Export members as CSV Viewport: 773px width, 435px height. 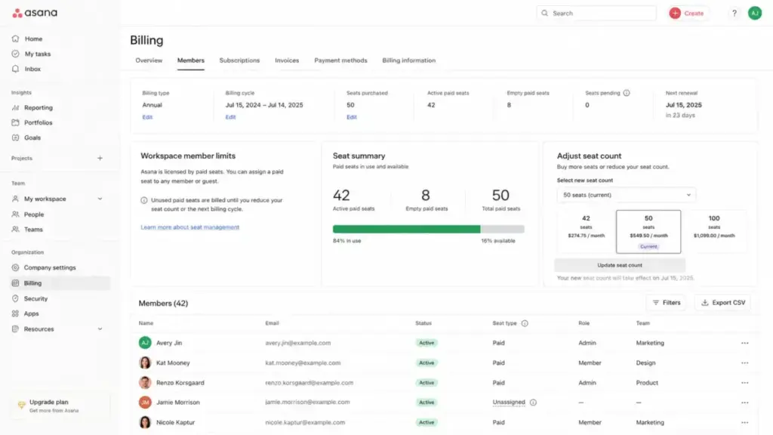click(722, 303)
